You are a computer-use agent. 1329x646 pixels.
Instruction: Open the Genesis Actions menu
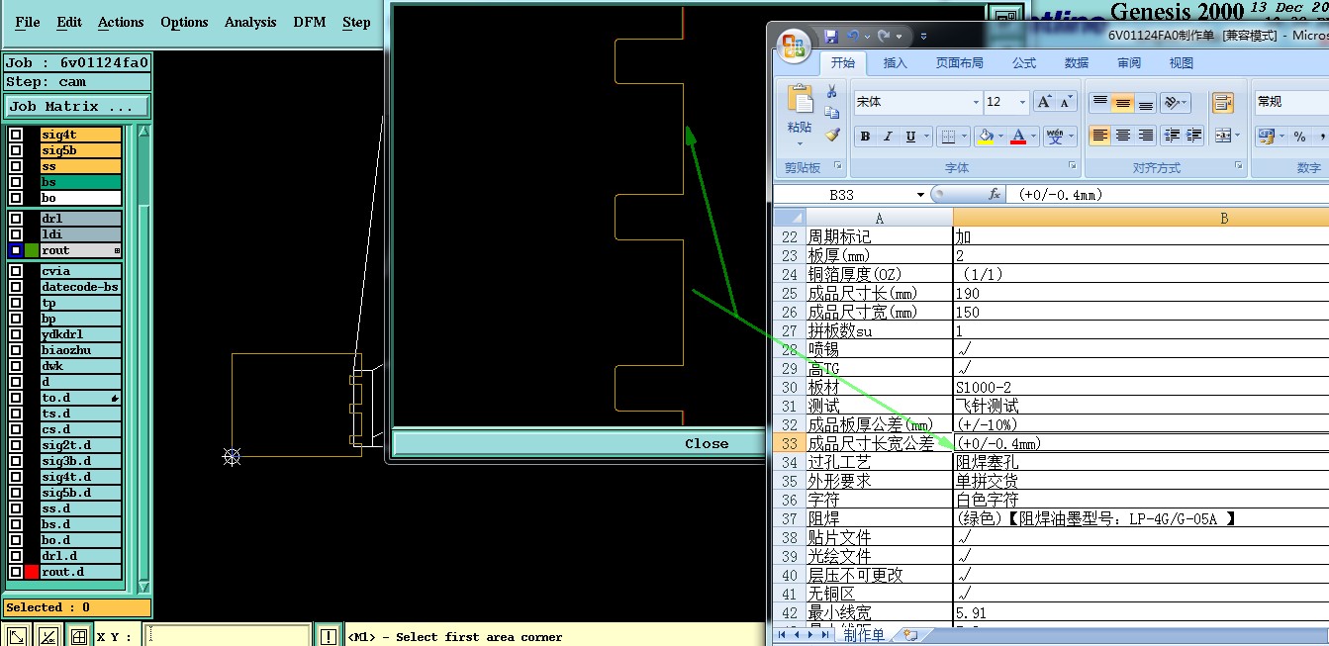tap(121, 22)
